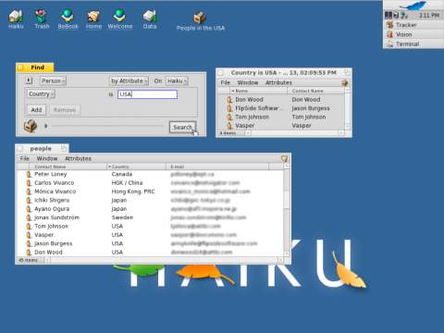Select Don Wood name in people window

48,253
